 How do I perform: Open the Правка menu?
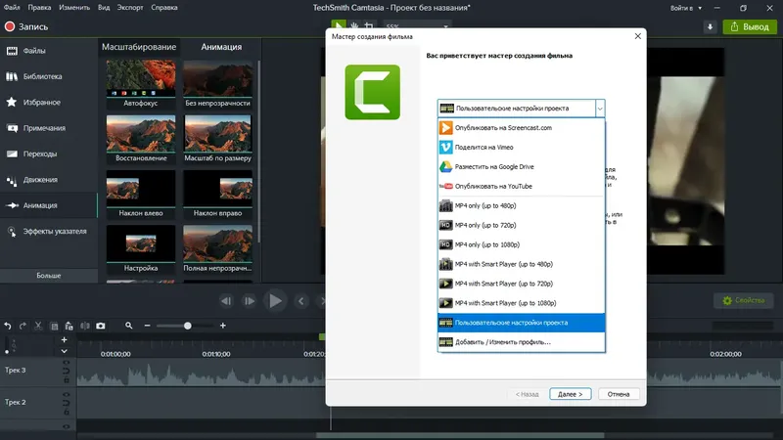39,8
